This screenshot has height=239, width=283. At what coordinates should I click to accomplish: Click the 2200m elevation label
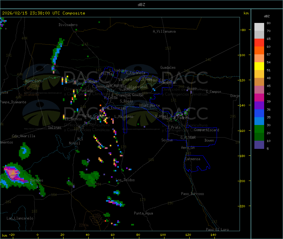[84, 225]
